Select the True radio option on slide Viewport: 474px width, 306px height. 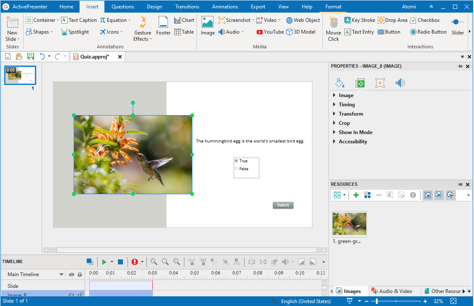pyautogui.click(x=237, y=161)
